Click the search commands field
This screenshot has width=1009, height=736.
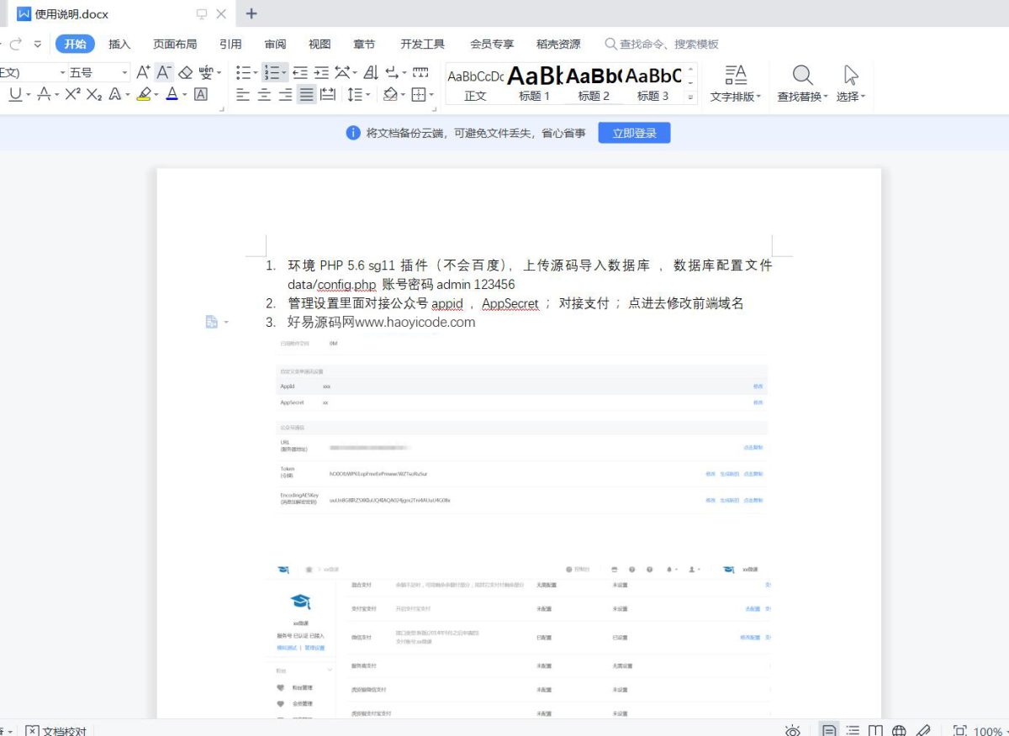tap(662, 44)
